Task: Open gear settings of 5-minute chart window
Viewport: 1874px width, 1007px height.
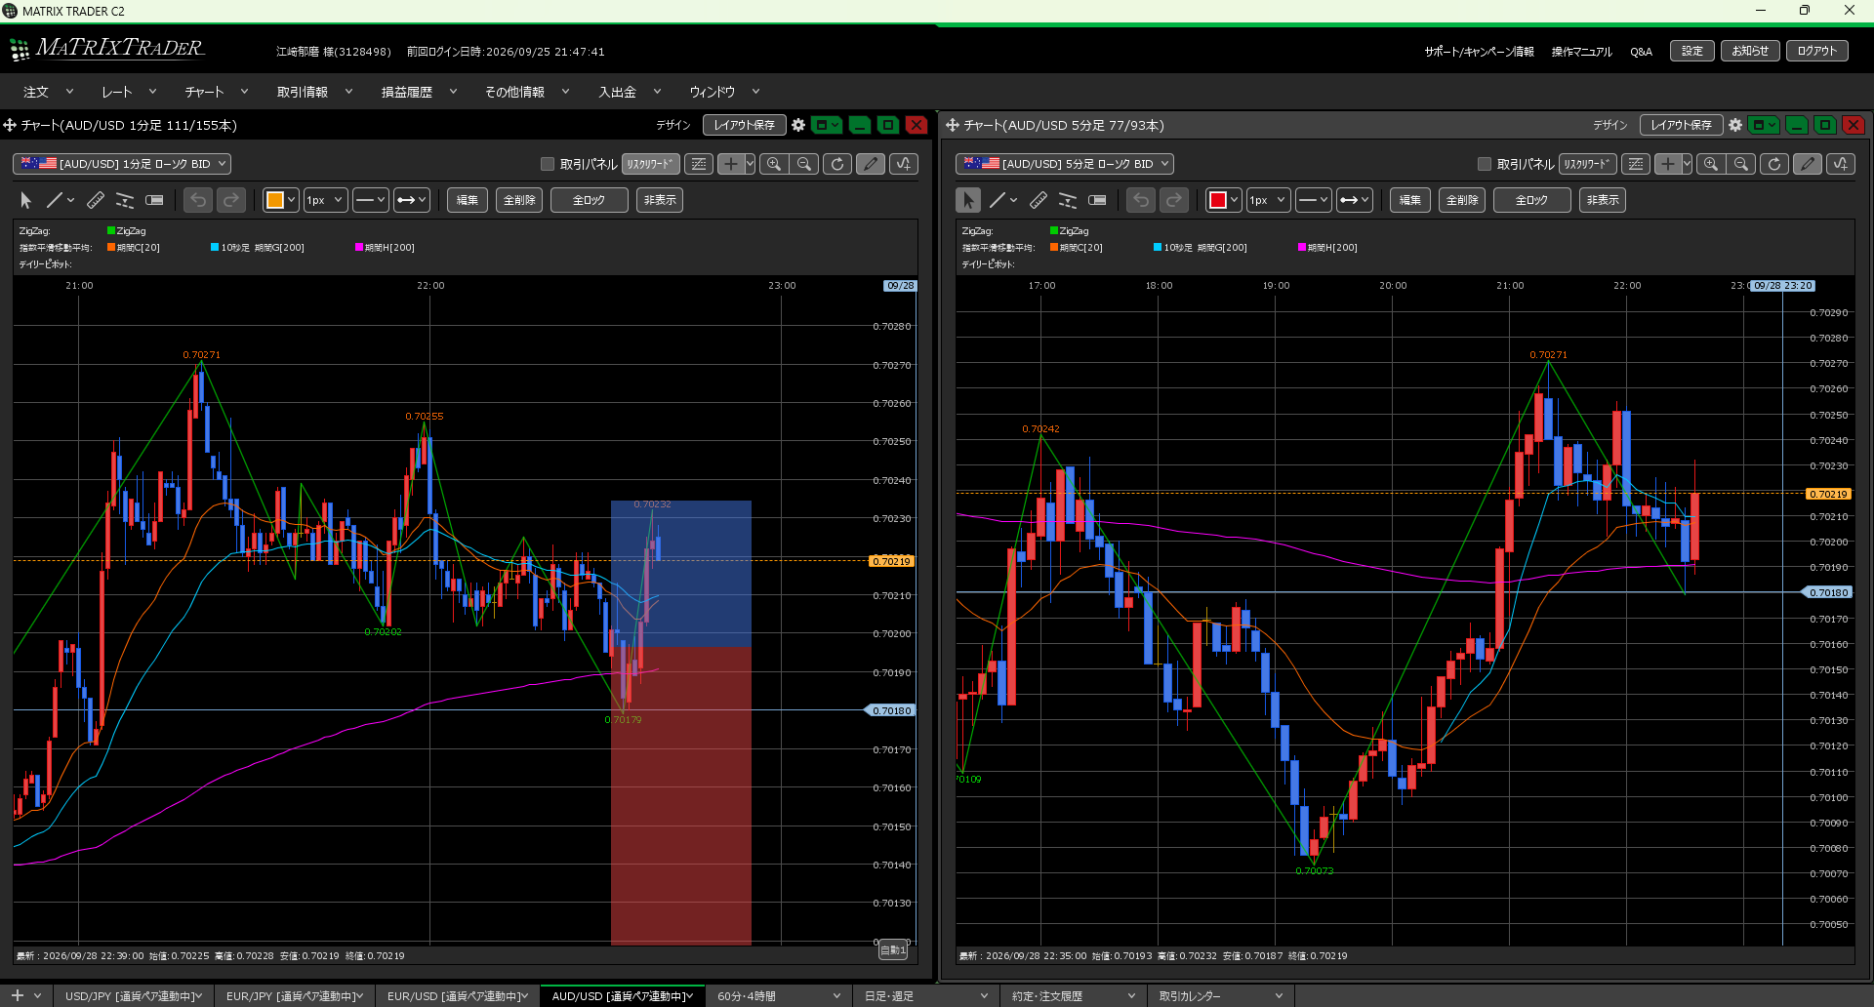Action: pos(1735,125)
